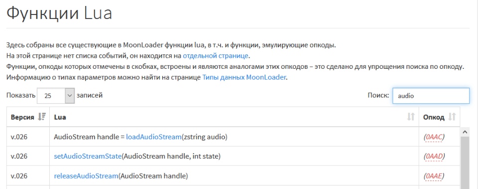Click '(AudioStream handle, int state)' parameter text
The image size is (478, 189).
tap(171, 156)
